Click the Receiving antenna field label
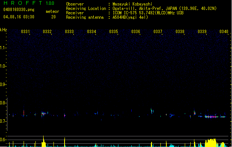 [85, 17]
